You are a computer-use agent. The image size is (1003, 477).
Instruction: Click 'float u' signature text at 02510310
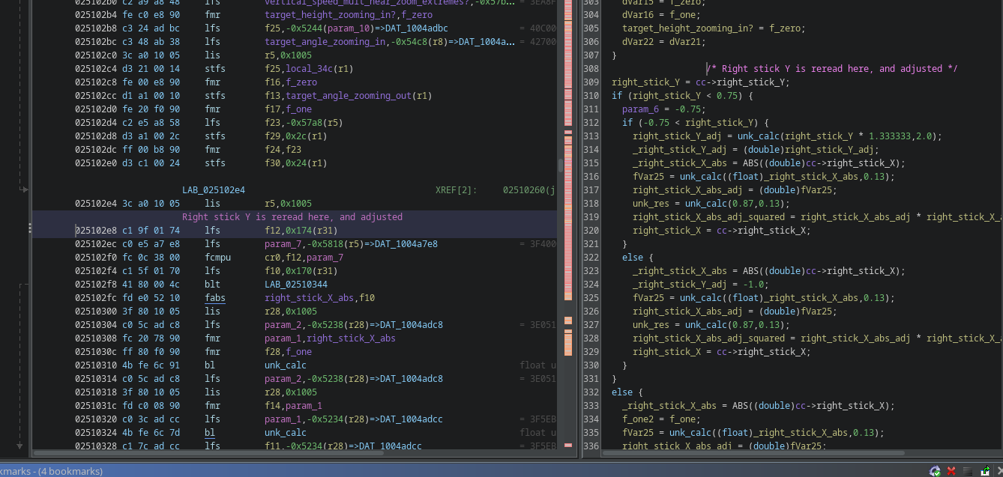pyautogui.click(x=538, y=365)
